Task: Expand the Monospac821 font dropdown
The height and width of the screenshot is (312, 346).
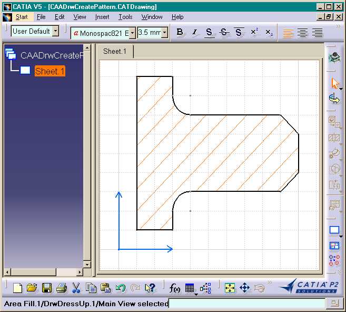Action: tap(132, 33)
